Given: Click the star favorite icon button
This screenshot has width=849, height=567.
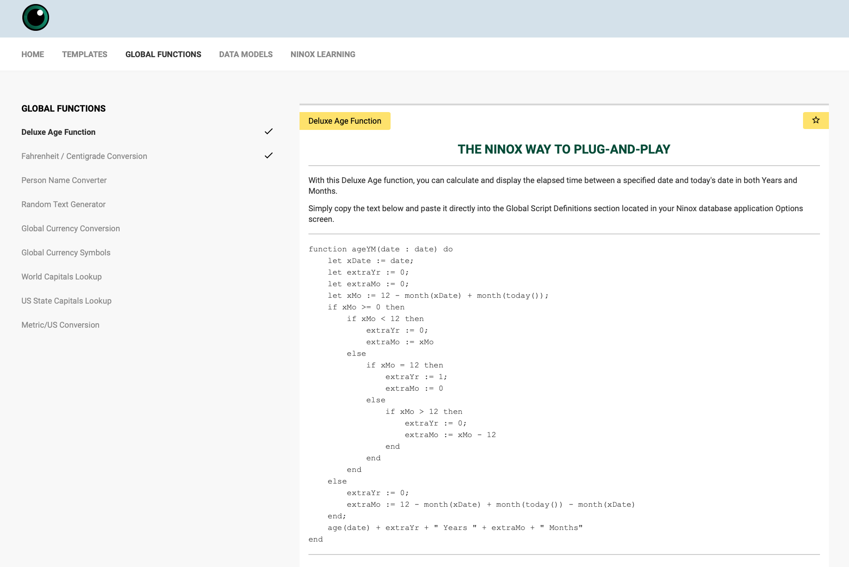Looking at the screenshot, I should pos(816,120).
